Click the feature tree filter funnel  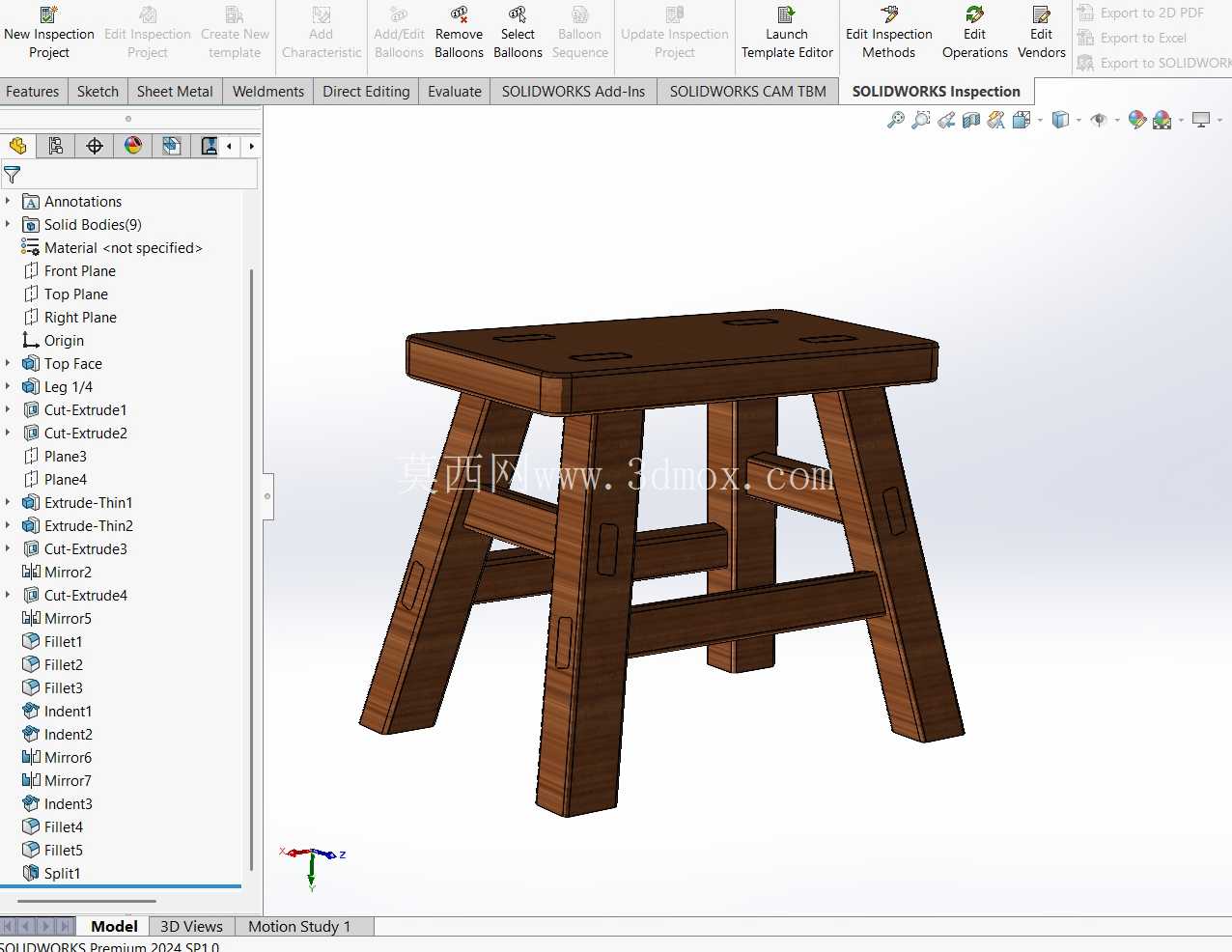(13, 175)
